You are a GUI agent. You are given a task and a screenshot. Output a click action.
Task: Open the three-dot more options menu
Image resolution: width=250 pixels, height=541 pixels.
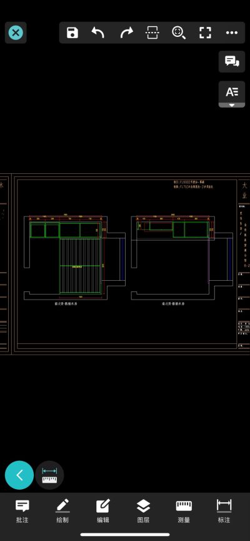[232, 33]
